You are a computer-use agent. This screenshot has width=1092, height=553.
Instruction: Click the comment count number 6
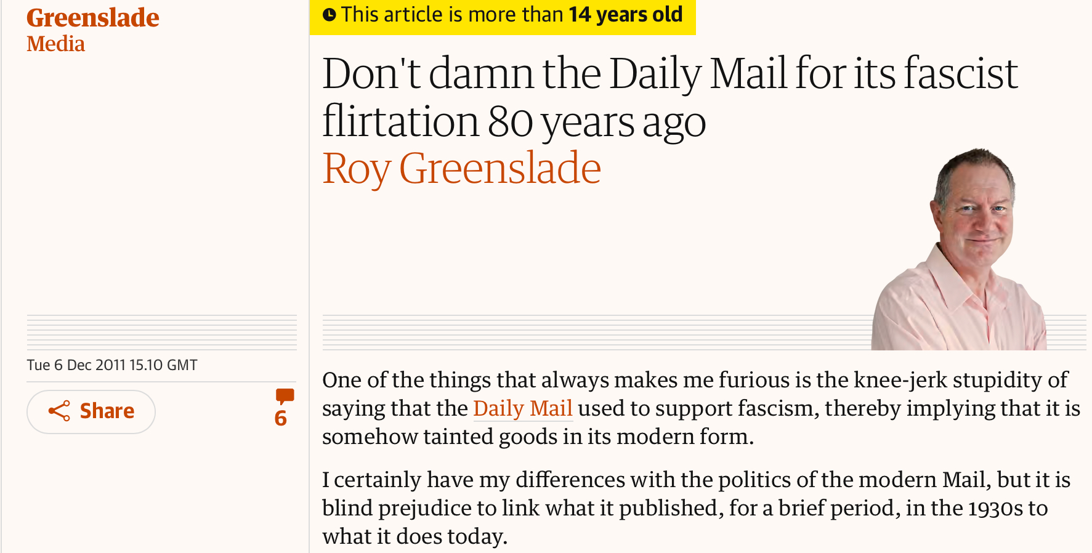(x=281, y=419)
